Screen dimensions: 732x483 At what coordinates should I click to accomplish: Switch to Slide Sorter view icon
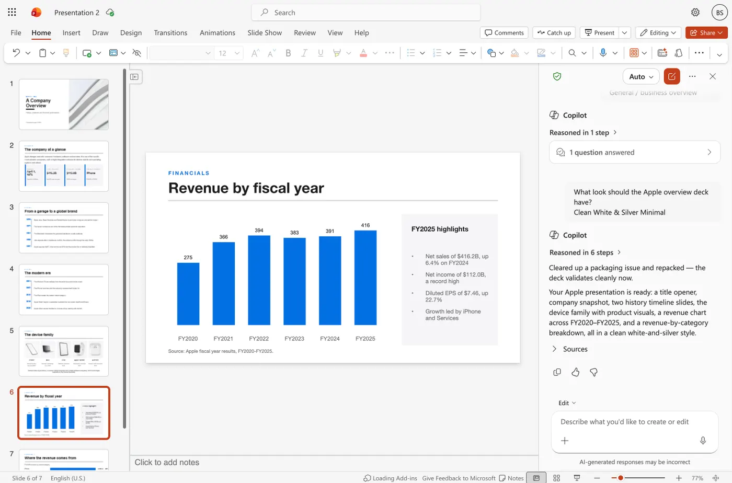557,478
